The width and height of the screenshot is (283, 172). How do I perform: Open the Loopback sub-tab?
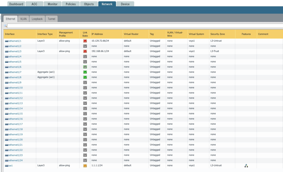coord(37,19)
